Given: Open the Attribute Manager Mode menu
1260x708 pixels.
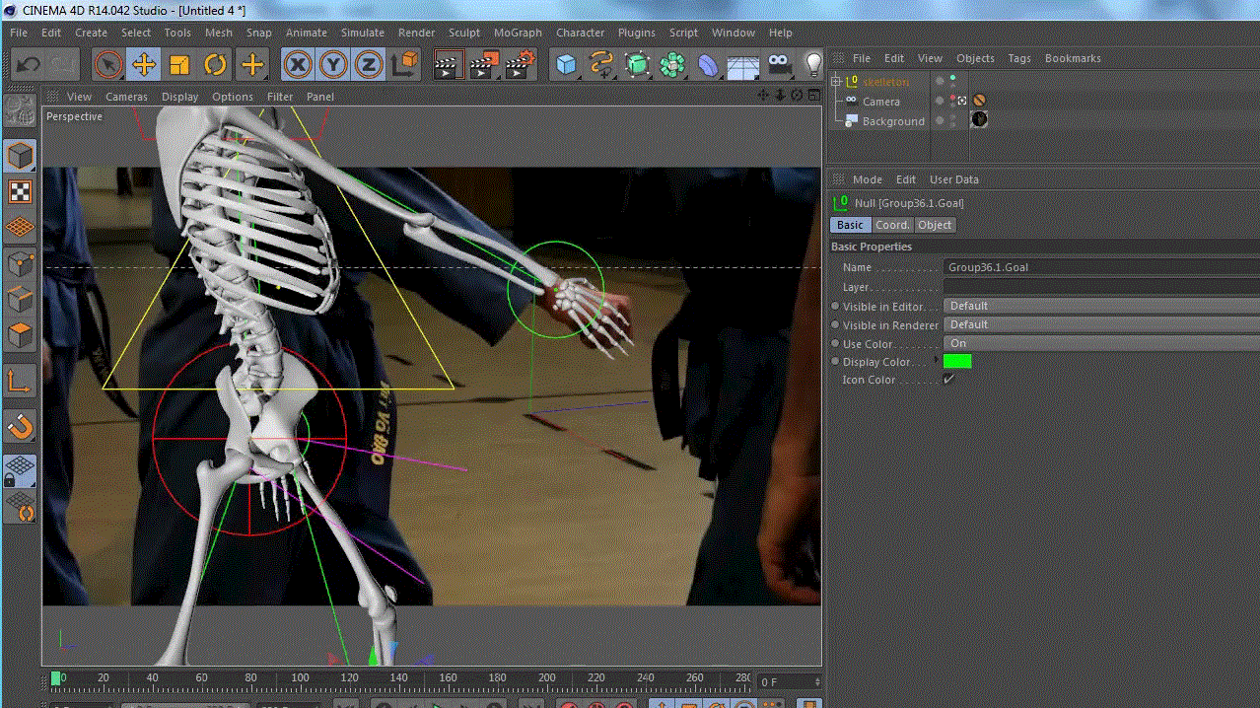Looking at the screenshot, I should (868, 179).
